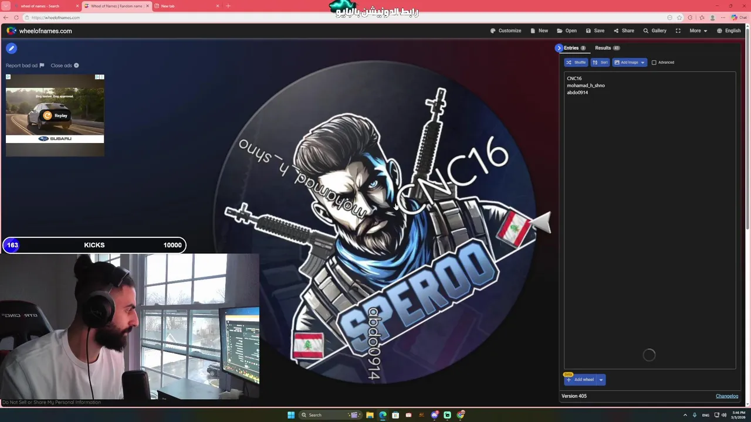Open the volume control in system tray
The height and width of the screenshot is (422, 751).
point(724,415)
